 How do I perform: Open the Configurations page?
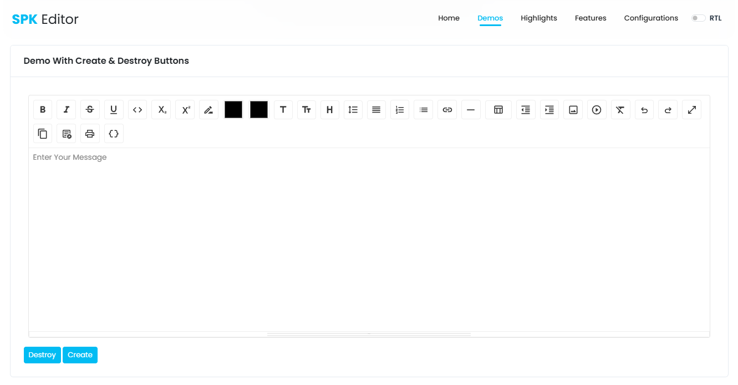(x=651, y=17)
